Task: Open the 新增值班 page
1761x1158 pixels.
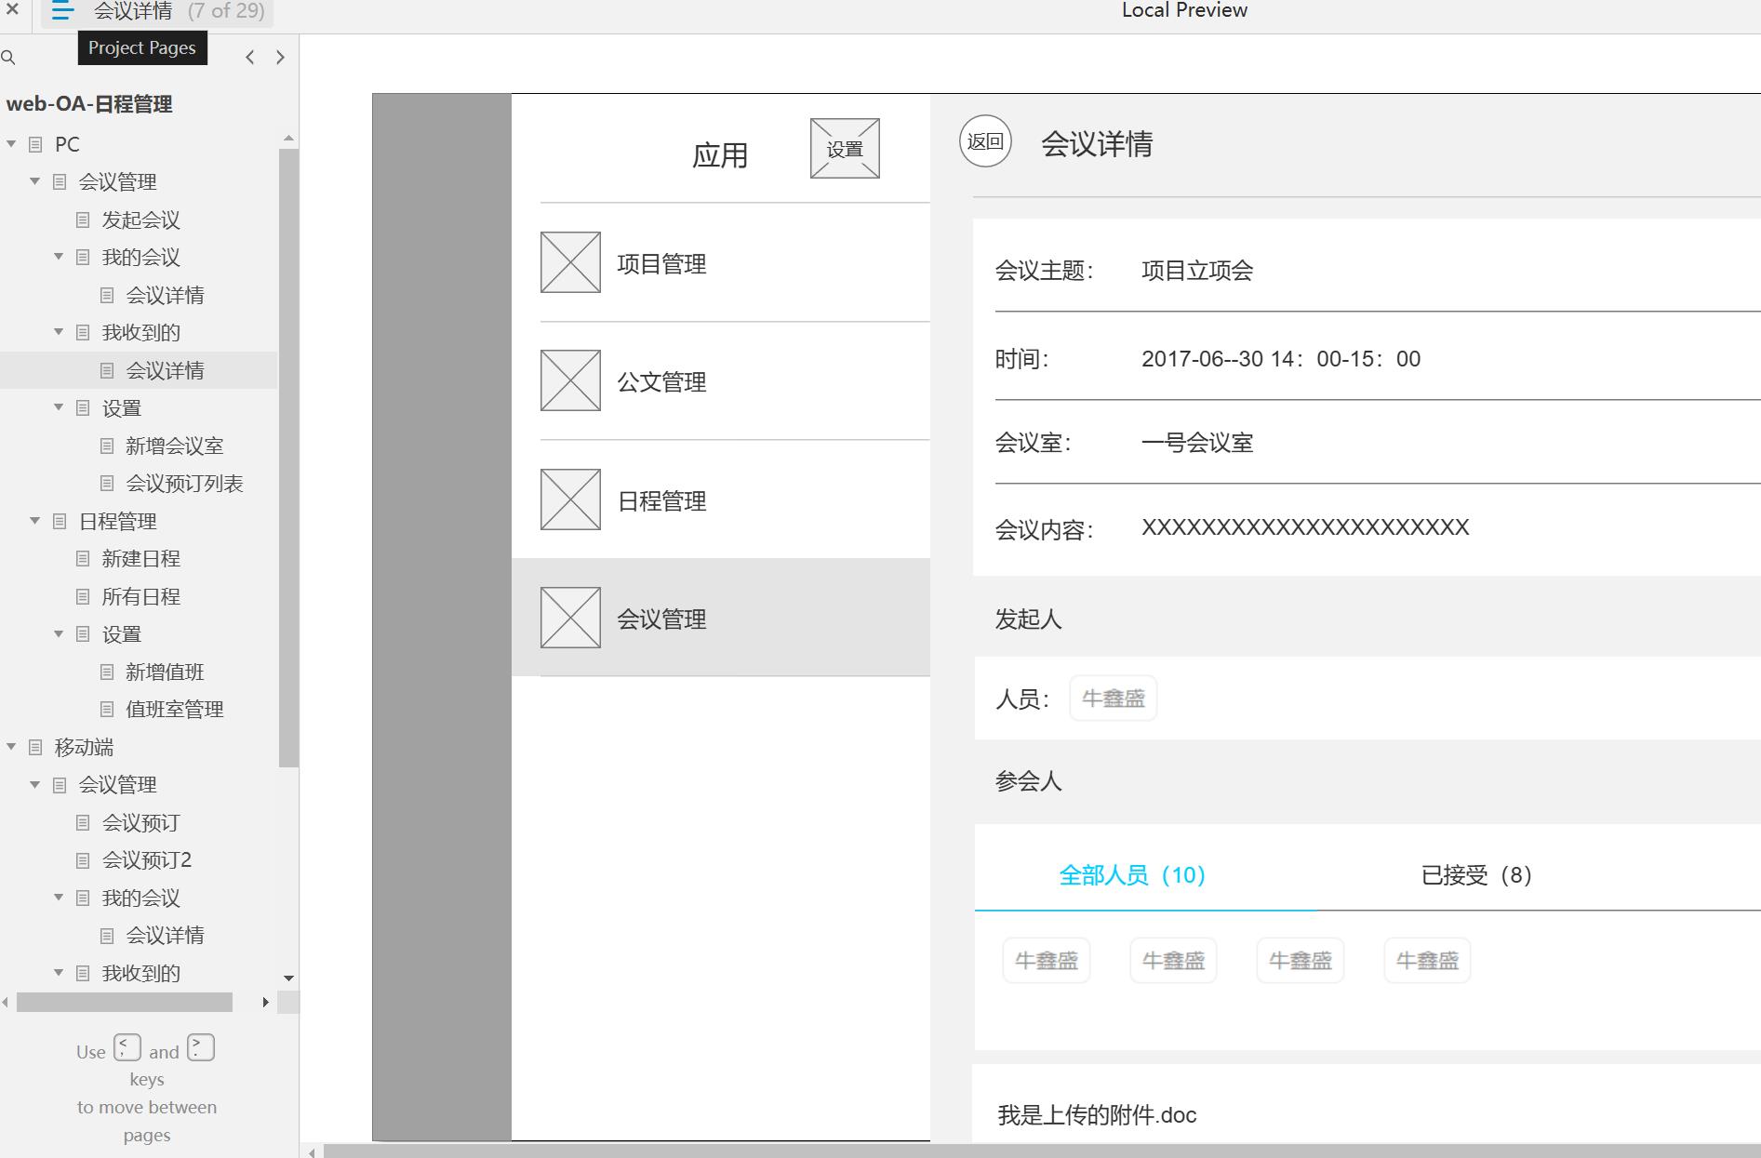Action: point(165,672)
